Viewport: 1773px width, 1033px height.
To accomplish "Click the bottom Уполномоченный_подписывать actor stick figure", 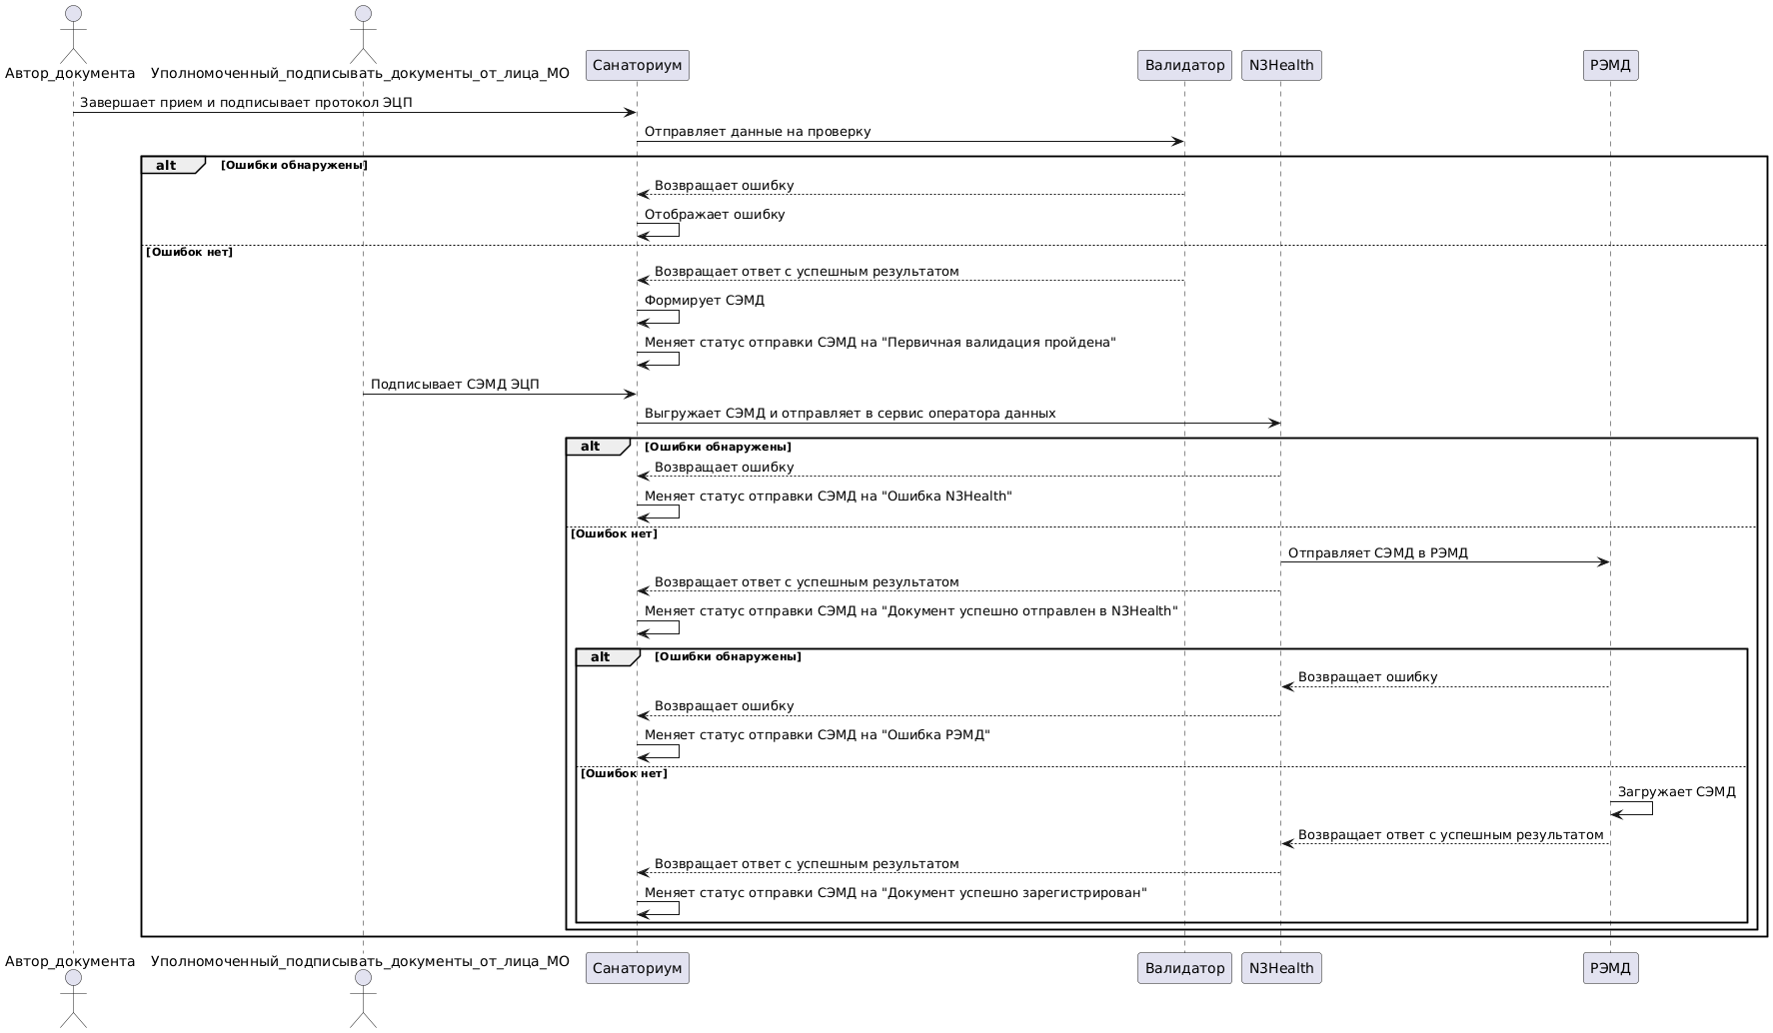I will (363, 999).
